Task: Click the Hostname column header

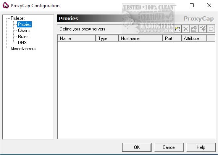Action: (140, 38)
